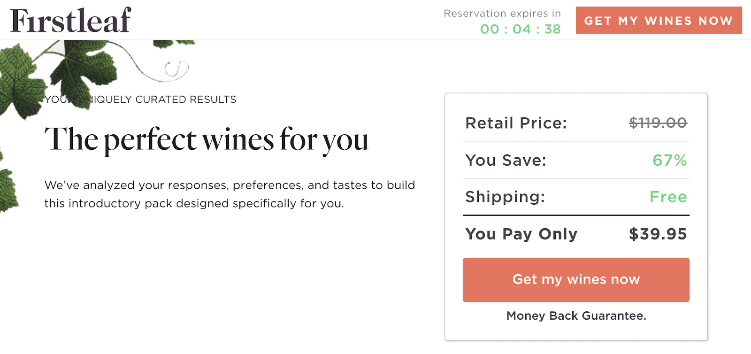Click the reservation countdown timer
The width and height of the screenshot is (751, 354).
(521, 29)
